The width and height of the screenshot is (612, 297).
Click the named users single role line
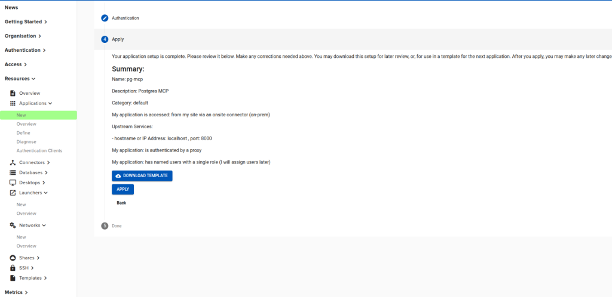tap(191, 162)
